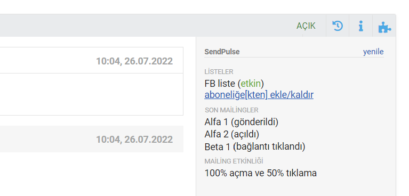Viewport: 409px width, 196px height.
Task: Click the AÇIK status label
Action: point(306,26)
